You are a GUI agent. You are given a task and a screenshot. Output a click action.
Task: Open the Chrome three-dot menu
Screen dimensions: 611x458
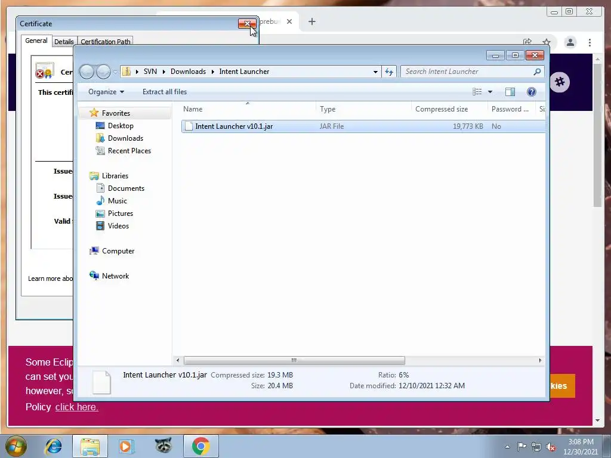590,42
